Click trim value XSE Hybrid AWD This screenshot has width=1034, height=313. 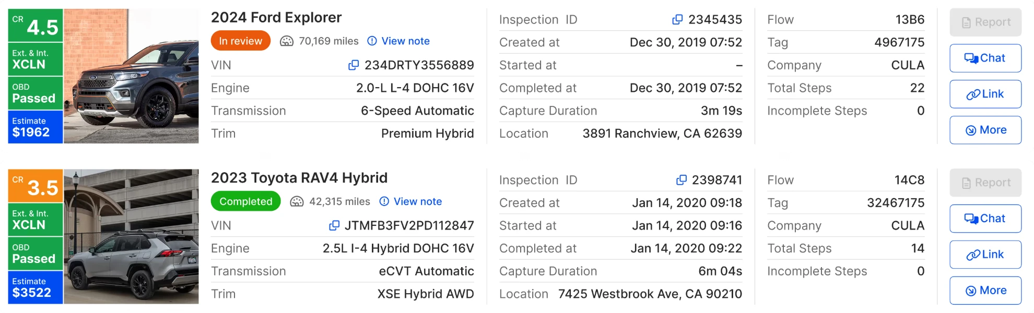pos(426,294)
